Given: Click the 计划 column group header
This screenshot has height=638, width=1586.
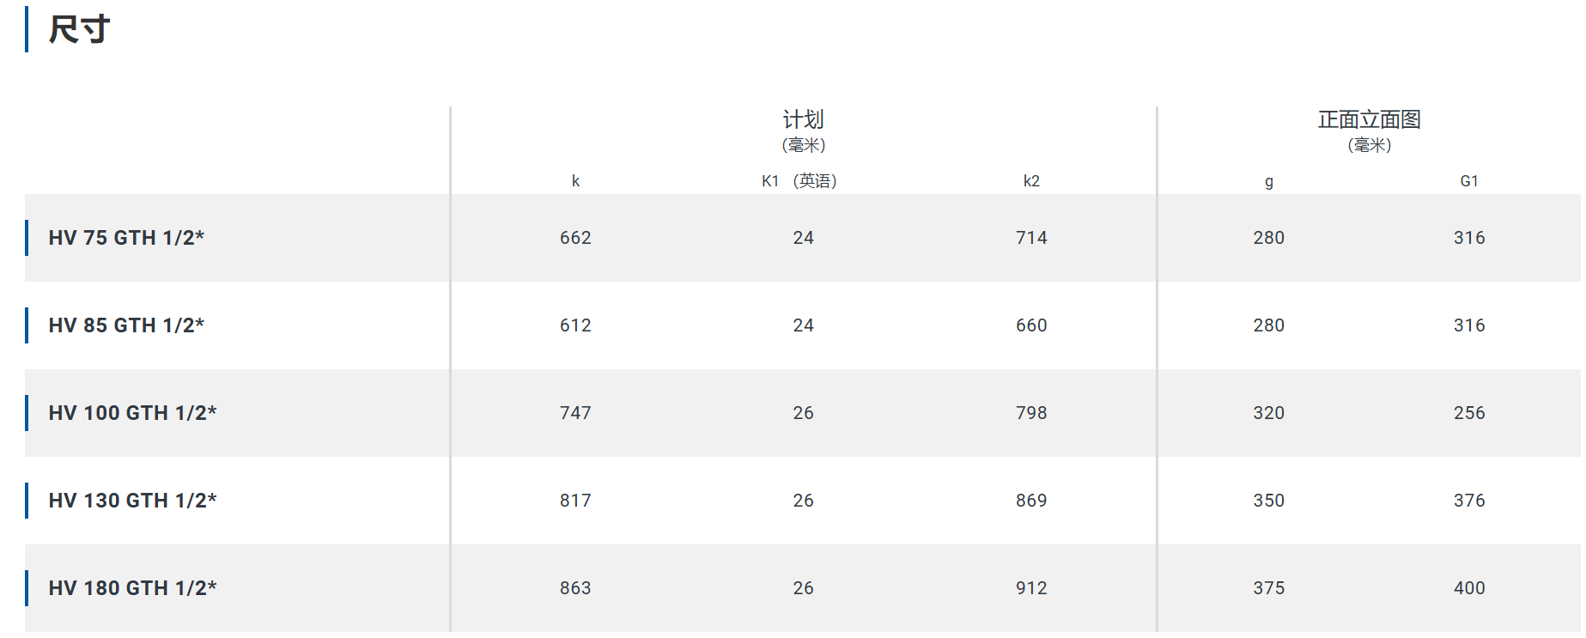Looking at the screenshot, I should (x=803, y=119).
